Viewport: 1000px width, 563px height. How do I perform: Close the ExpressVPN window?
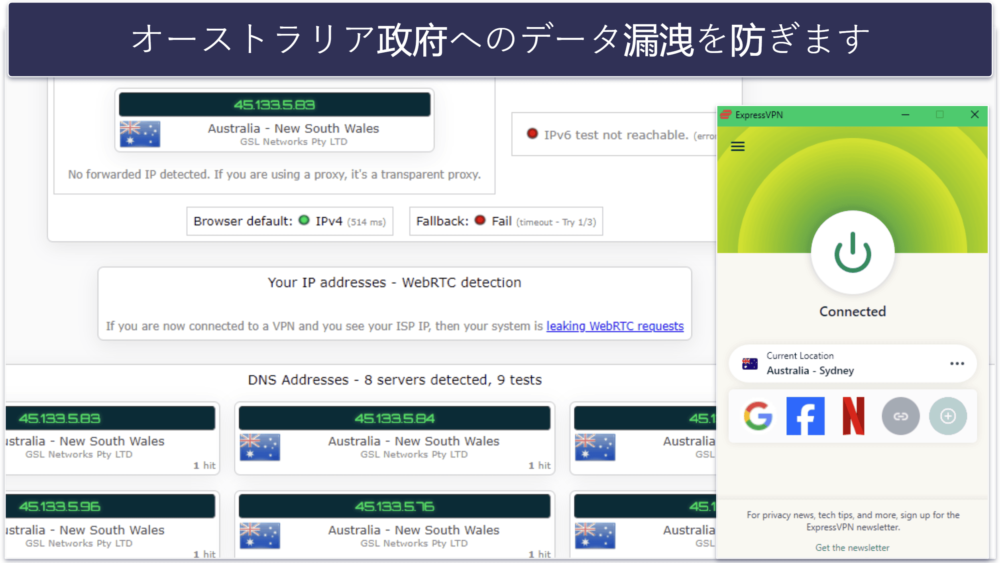click(x=974, y=115)
